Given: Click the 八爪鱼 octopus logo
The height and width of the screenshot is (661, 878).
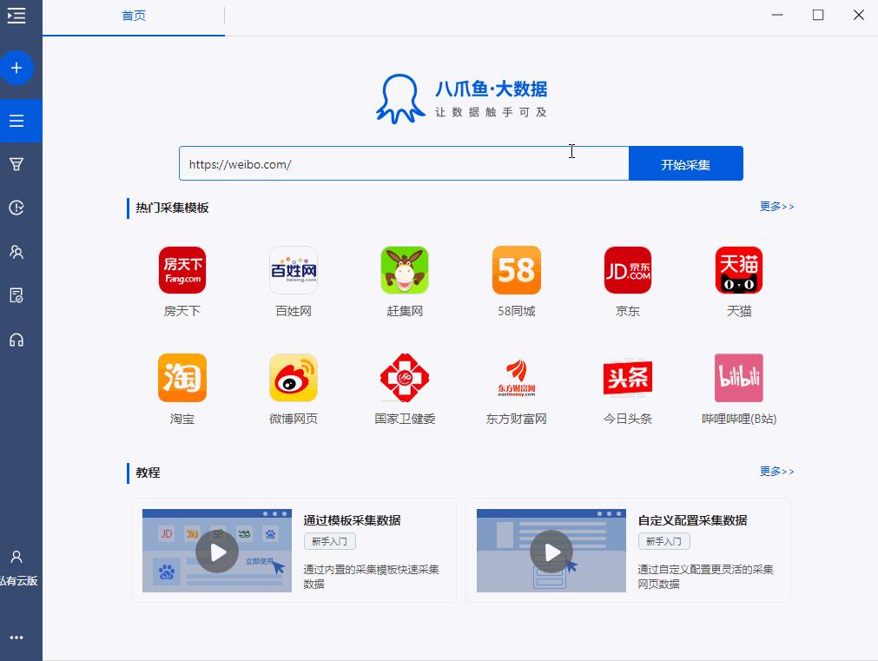Looking at the screenshot, I should tap(399, 99).
